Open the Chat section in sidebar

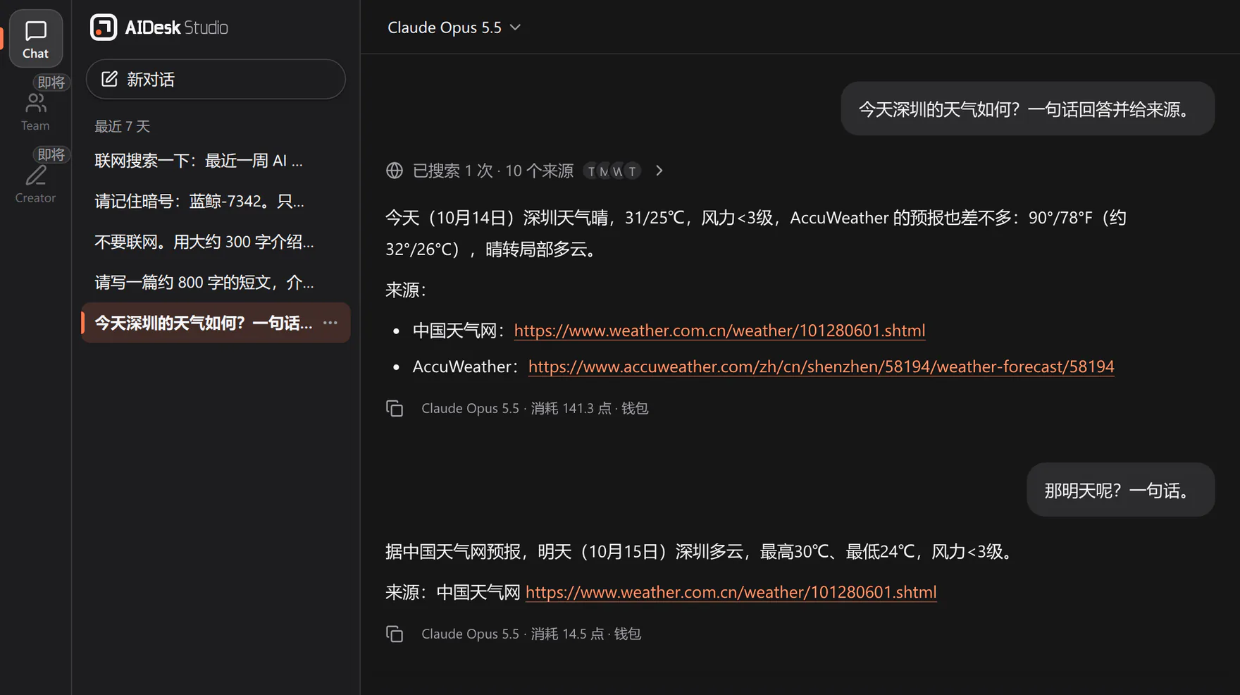click(35, 39)
